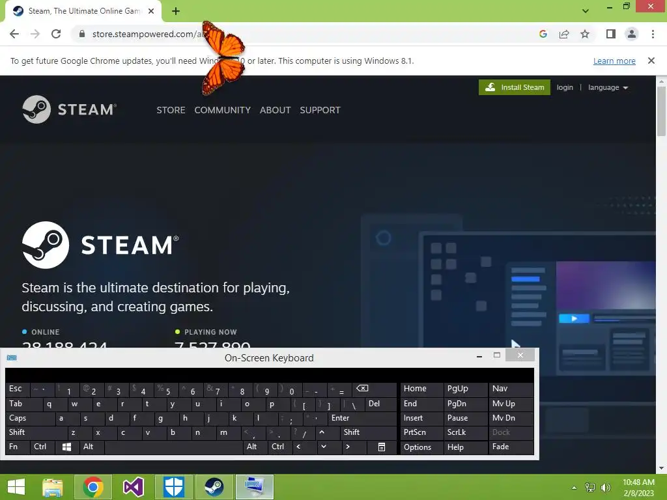
Task: Toggle the left Ctrl key
Action: tap(42, 447)
